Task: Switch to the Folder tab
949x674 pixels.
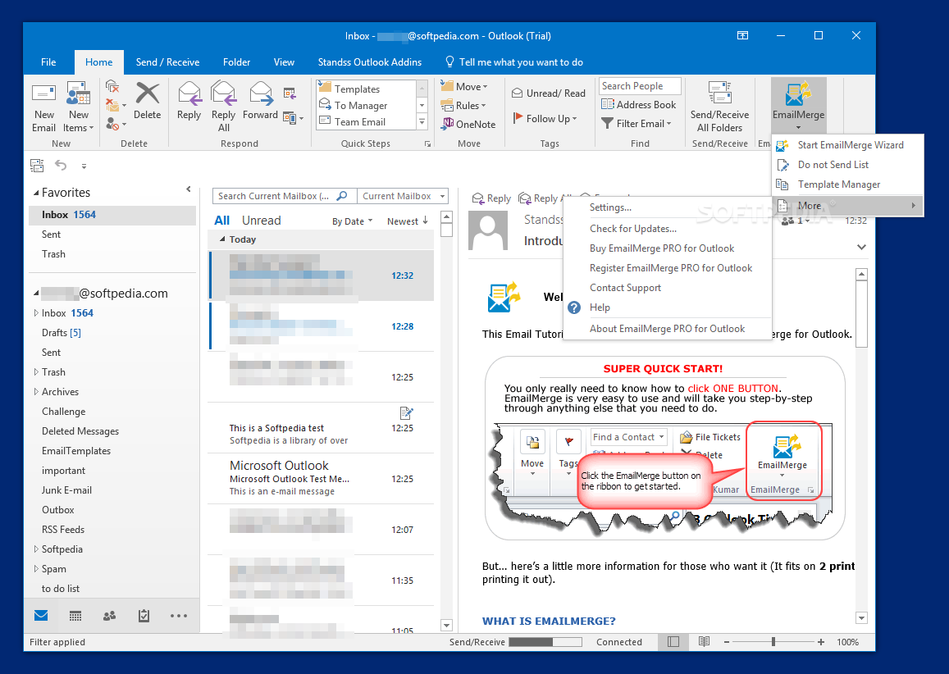Action: [237, 62]
